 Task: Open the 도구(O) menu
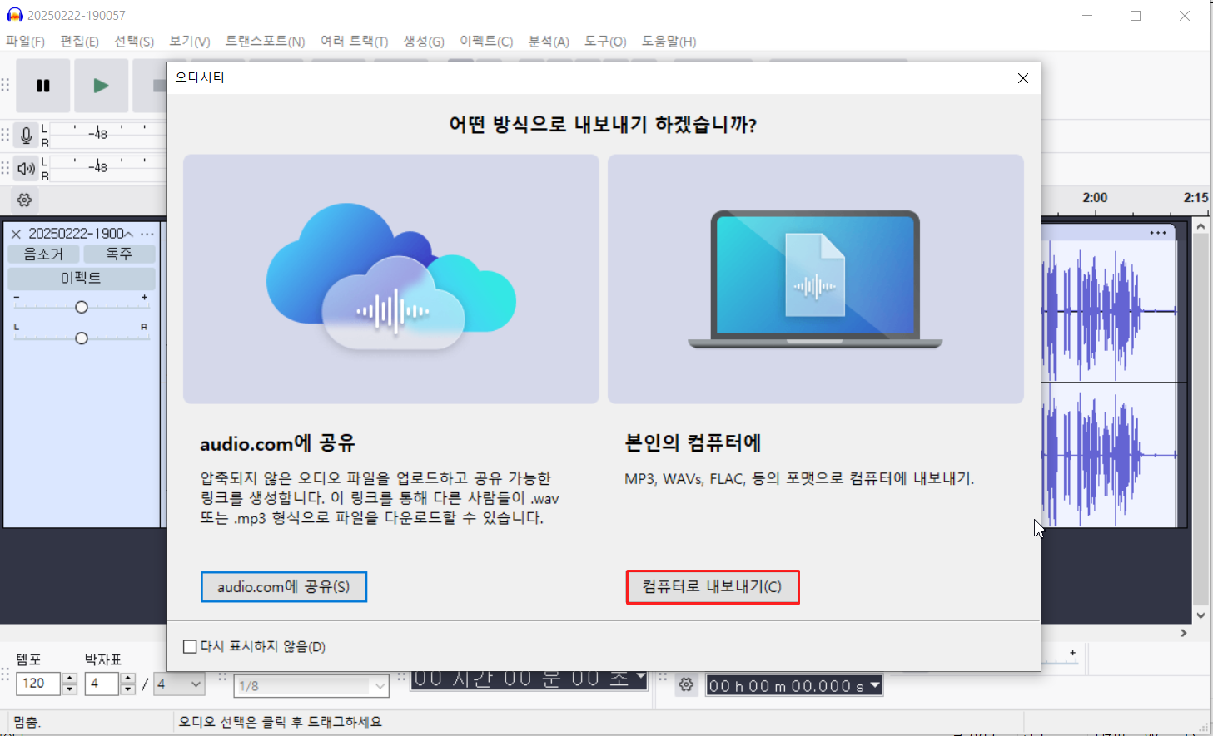[x=604, y=42]
